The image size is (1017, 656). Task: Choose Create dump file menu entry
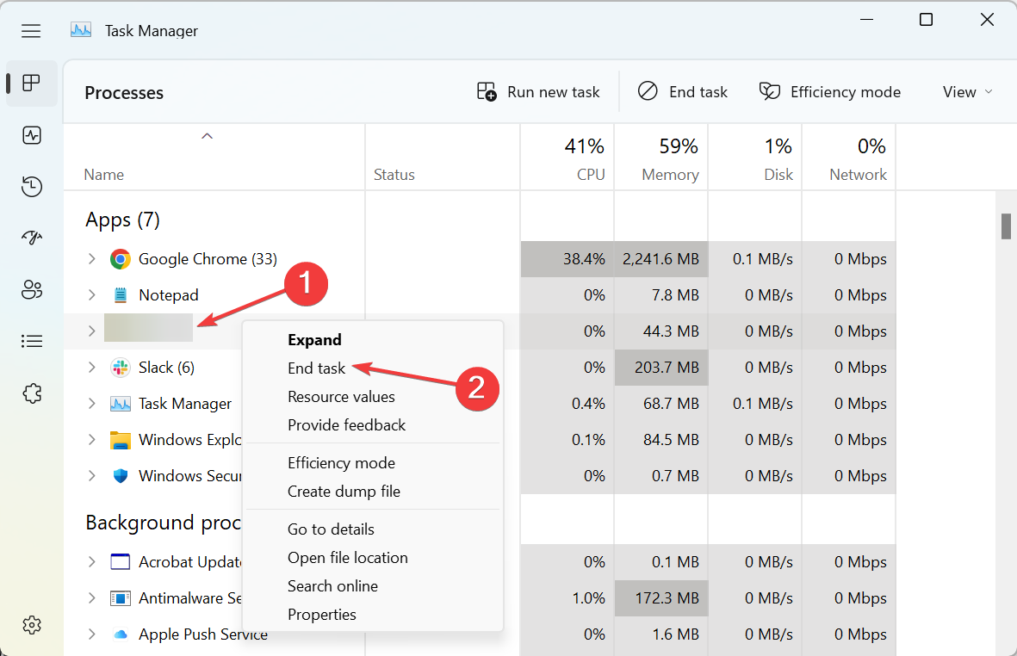[x=373, y=492]
